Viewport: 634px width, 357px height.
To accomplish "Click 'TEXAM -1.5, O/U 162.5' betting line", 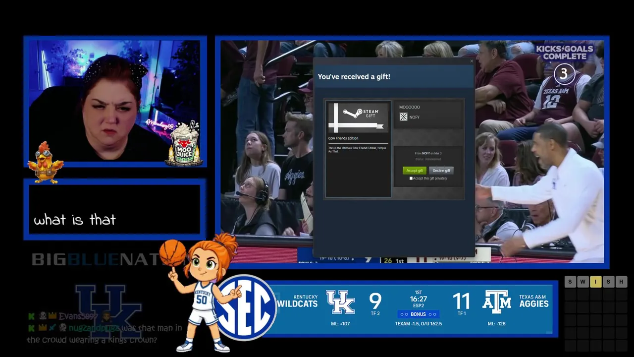I will pos(418,324).
